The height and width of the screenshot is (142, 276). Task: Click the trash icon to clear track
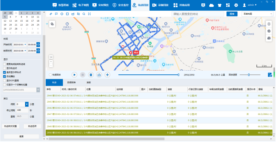click(91, 74)
